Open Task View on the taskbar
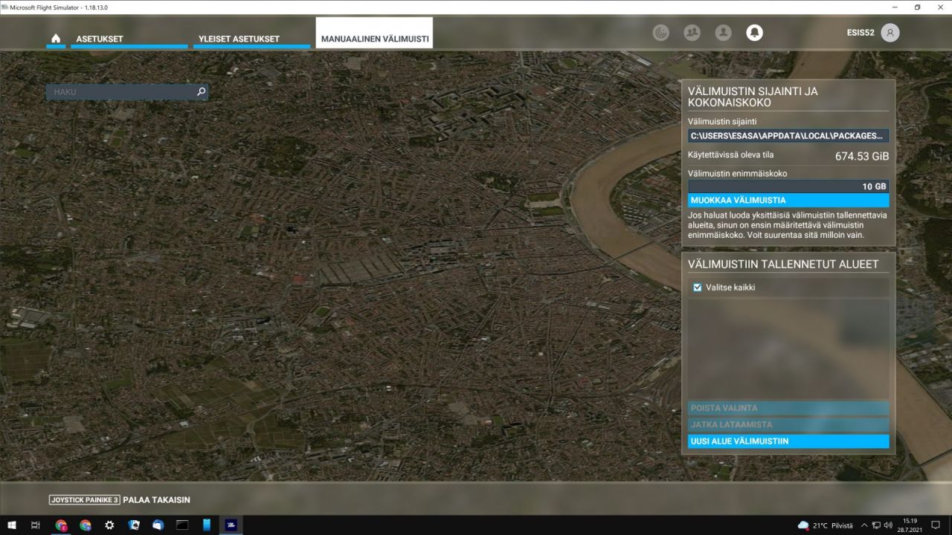This screenshot has height=535, width=952. 36,525
